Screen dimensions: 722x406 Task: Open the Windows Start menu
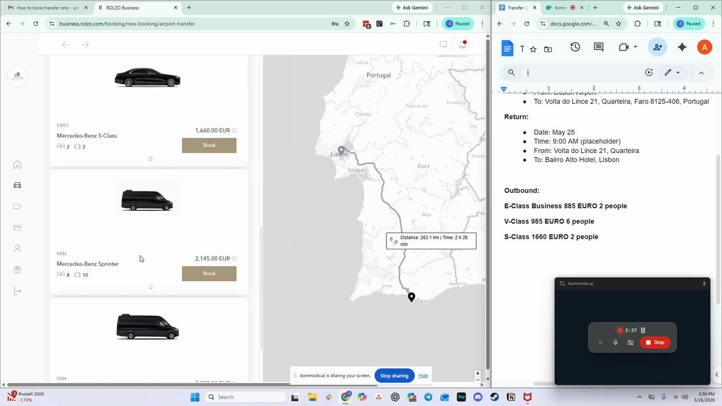coord(195,397)
